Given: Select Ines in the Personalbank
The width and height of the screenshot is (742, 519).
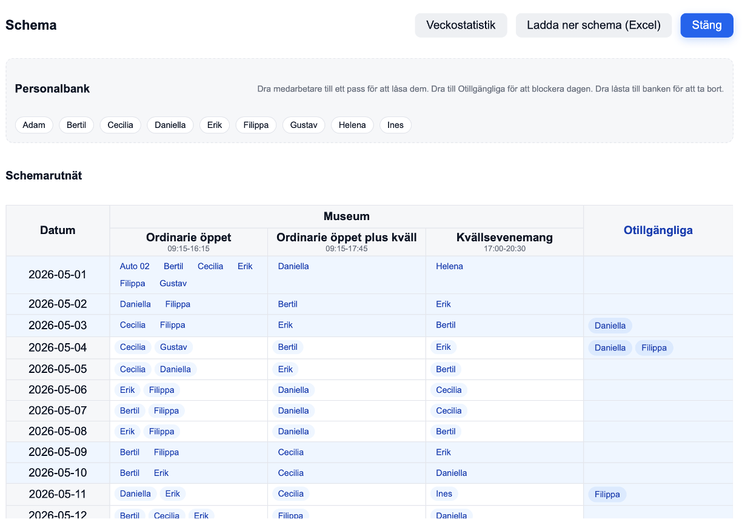Looking at the screenshot, I should tap(395, 125).
